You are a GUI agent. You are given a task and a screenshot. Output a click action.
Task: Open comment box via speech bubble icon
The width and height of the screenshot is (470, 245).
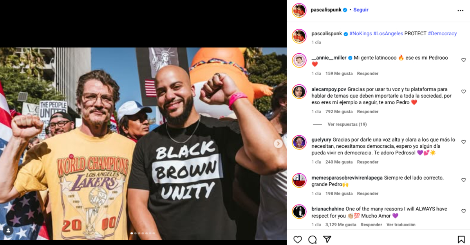click(x=313, y=240)
